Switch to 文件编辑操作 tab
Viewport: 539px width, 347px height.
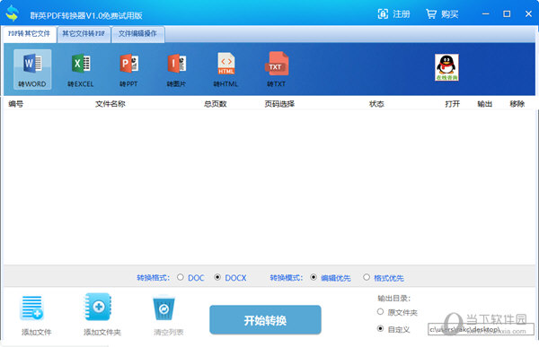click(x=137, y=34)
